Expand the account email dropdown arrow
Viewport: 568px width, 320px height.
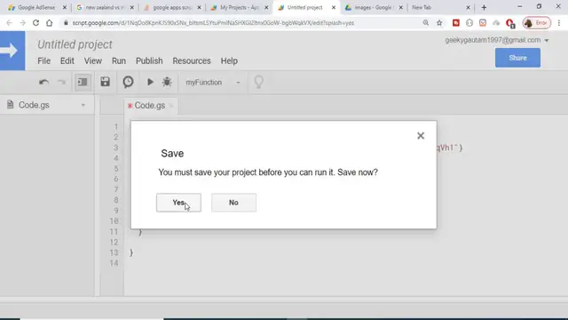(547, 40)
